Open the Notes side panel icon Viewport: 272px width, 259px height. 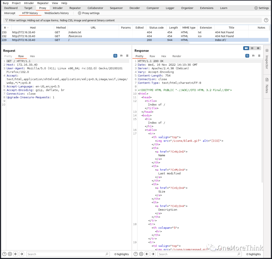(x=267, y=80)
